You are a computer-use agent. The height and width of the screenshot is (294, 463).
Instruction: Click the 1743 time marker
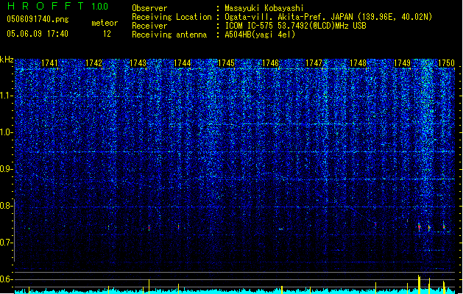[x=138, y=63]
